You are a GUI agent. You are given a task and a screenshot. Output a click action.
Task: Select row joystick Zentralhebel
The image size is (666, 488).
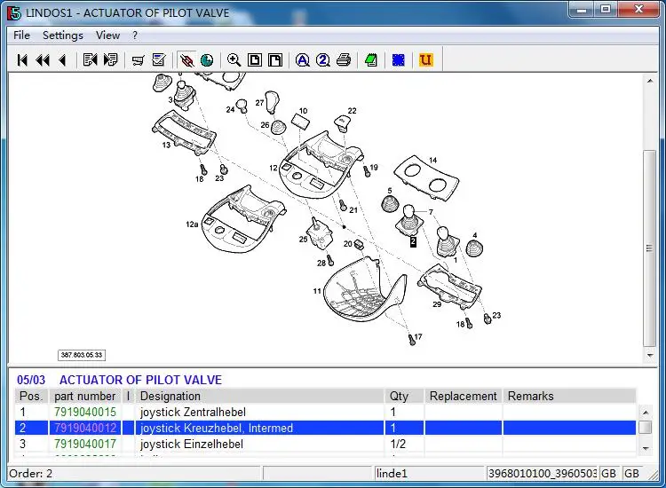click(325, 412)
